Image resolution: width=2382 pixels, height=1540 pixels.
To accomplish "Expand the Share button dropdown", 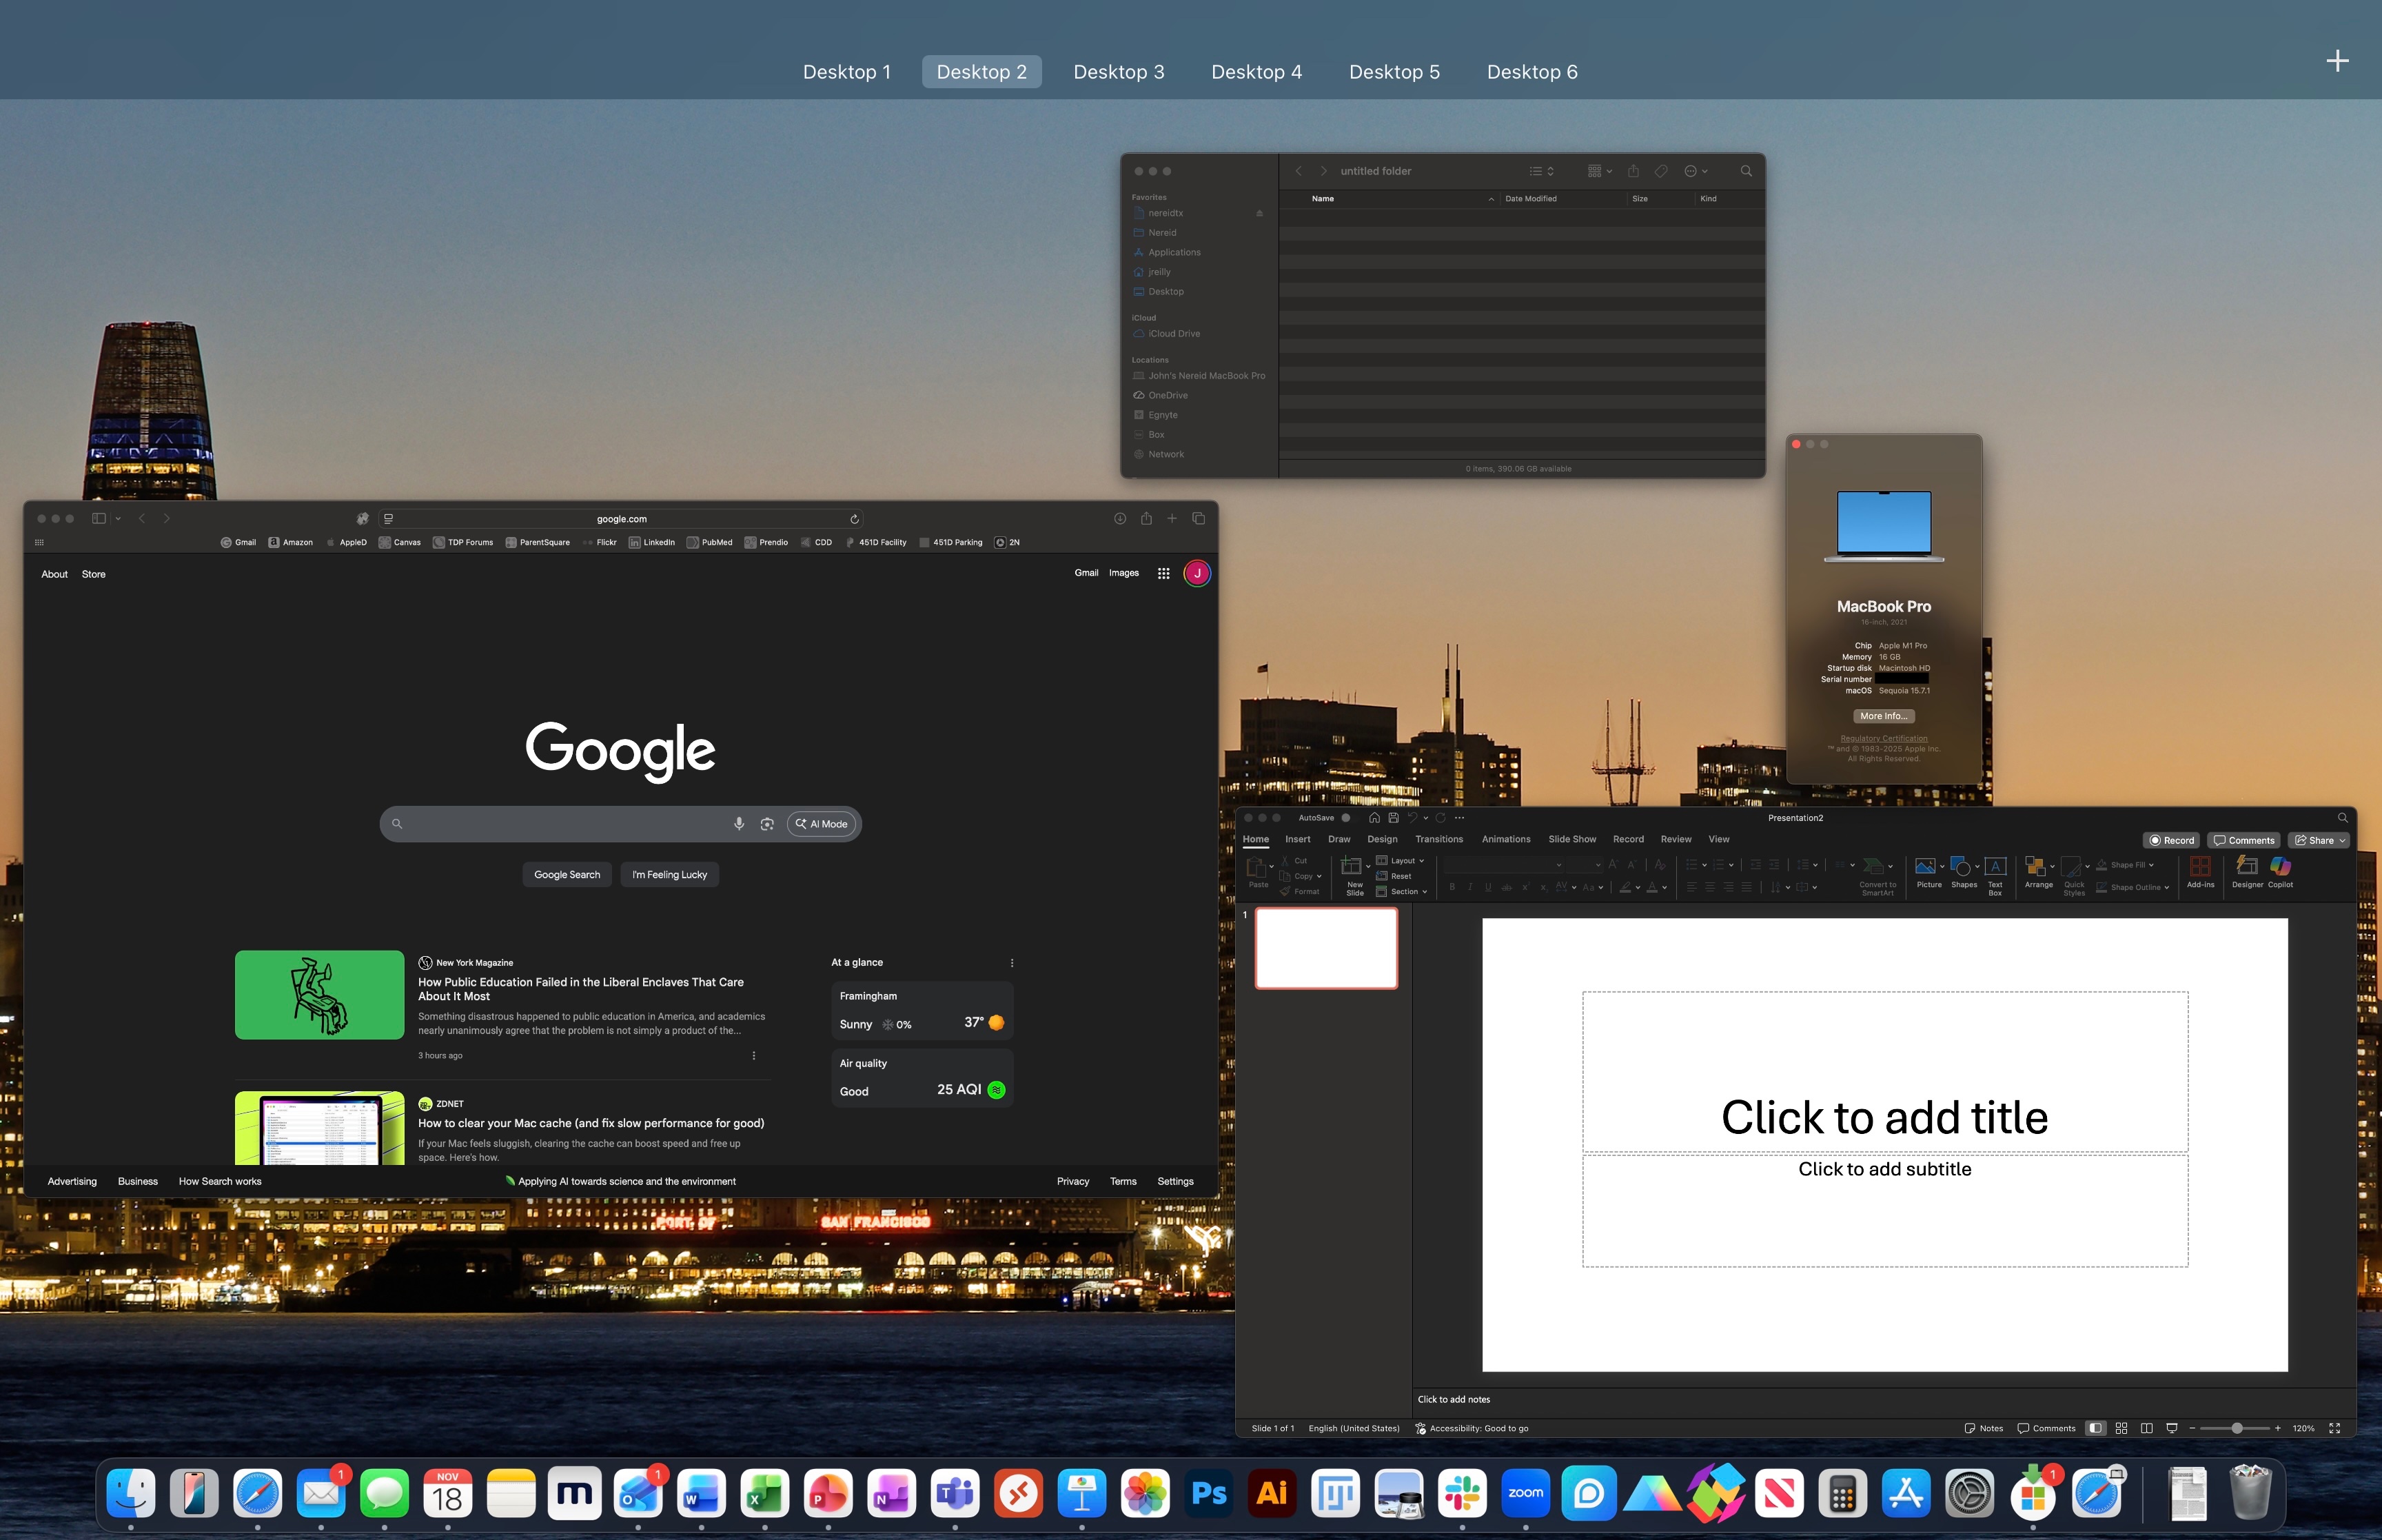I will [x=2342, y=841].
